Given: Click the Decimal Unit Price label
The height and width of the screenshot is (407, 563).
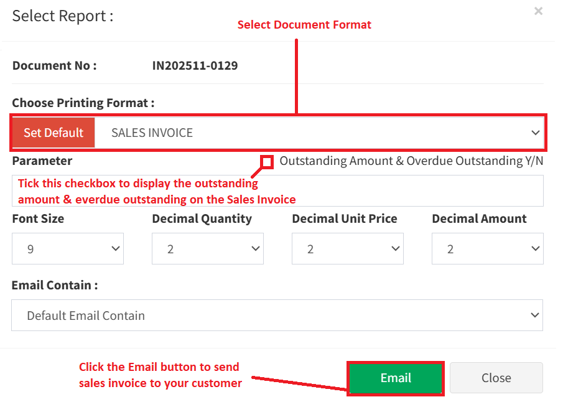Looking at the screenshot, I should click(x=345, y=218).
